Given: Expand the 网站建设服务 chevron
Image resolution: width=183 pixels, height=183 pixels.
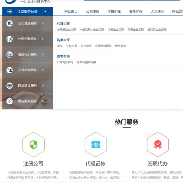Looking at the screenshot, I should tap(43, 86).
